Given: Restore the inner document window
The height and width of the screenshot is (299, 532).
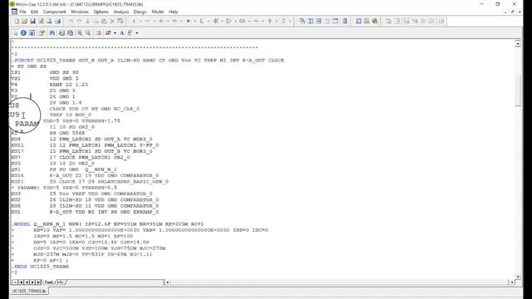Looking at the screenshot, I should point(512,12).
